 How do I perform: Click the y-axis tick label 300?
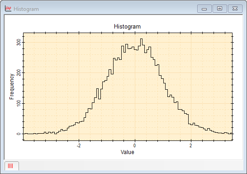coord(19,43)
